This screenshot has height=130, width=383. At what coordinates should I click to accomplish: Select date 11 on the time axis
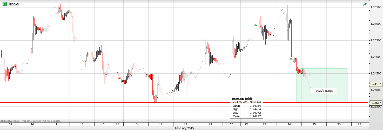click(x=57, y=124)
